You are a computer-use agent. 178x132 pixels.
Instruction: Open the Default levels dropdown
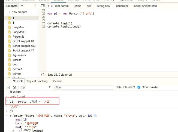click(125, 87)
